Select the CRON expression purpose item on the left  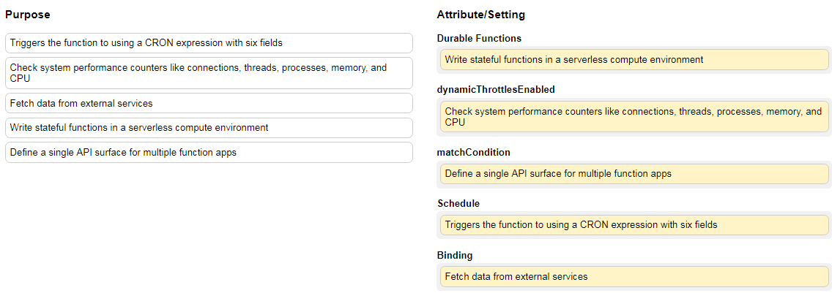point(209,43)
